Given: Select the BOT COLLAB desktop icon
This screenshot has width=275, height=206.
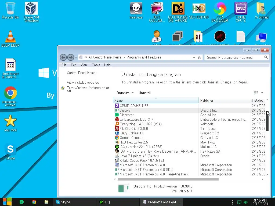Looking at the screenshot, I should coord(157,12).
